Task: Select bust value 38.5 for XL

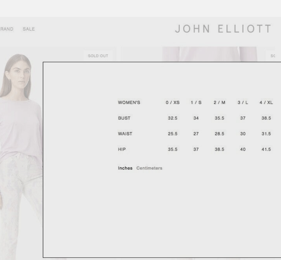Action: (x=266, y=118)
